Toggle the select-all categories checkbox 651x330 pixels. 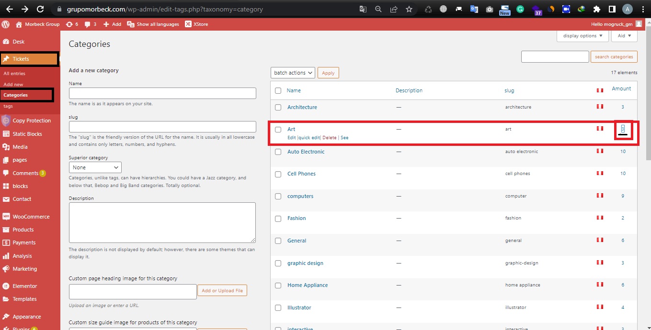click(x=278, y=90)
